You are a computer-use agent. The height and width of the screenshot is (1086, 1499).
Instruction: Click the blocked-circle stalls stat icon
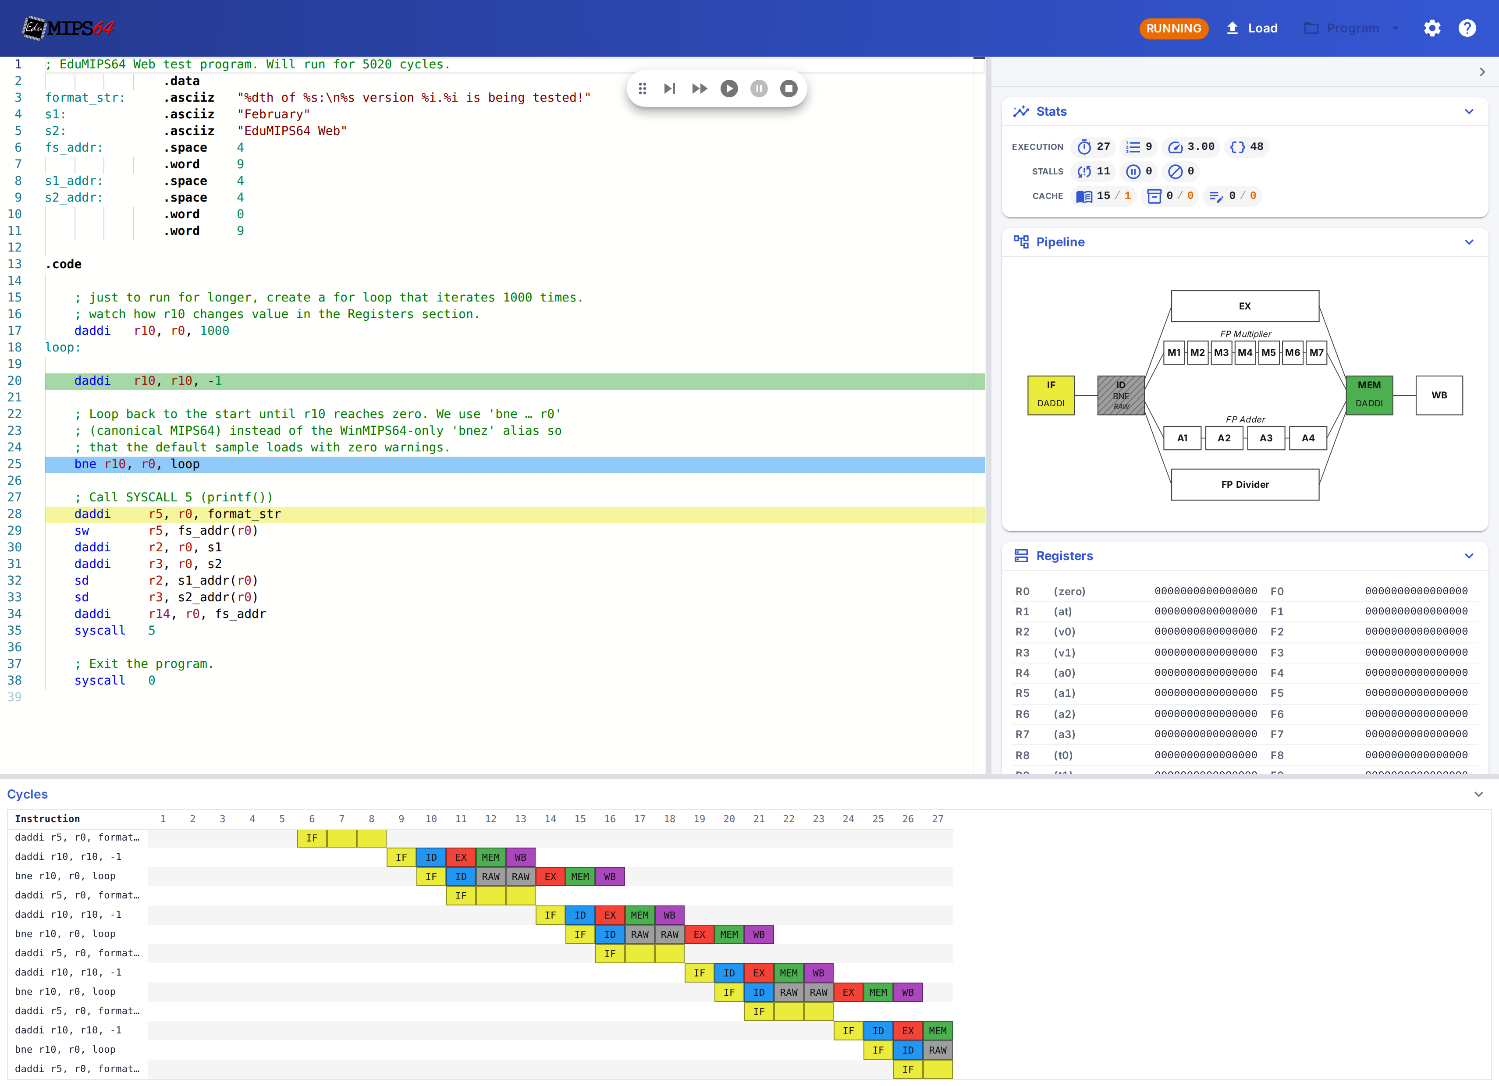tap(1175, 172)
